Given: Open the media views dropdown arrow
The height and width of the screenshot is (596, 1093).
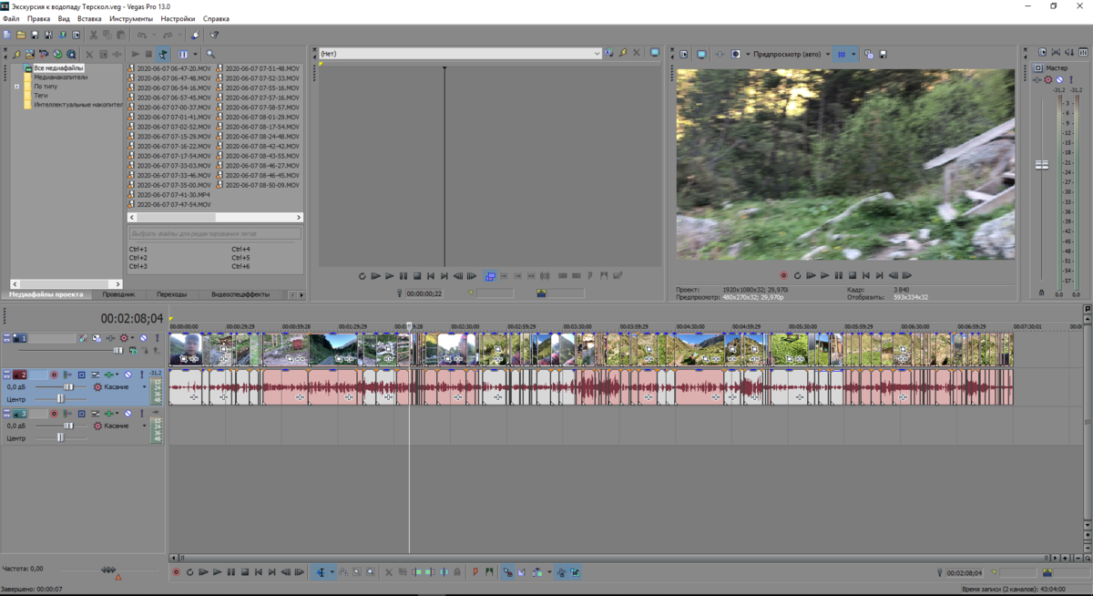Looking at the screenshot, I should 195,54.
